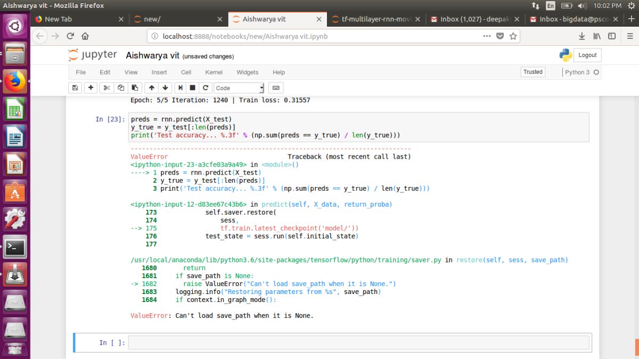Switch to the new/ browser tab
The width and height of the screenshot is (639, 359).
(178, 19)
